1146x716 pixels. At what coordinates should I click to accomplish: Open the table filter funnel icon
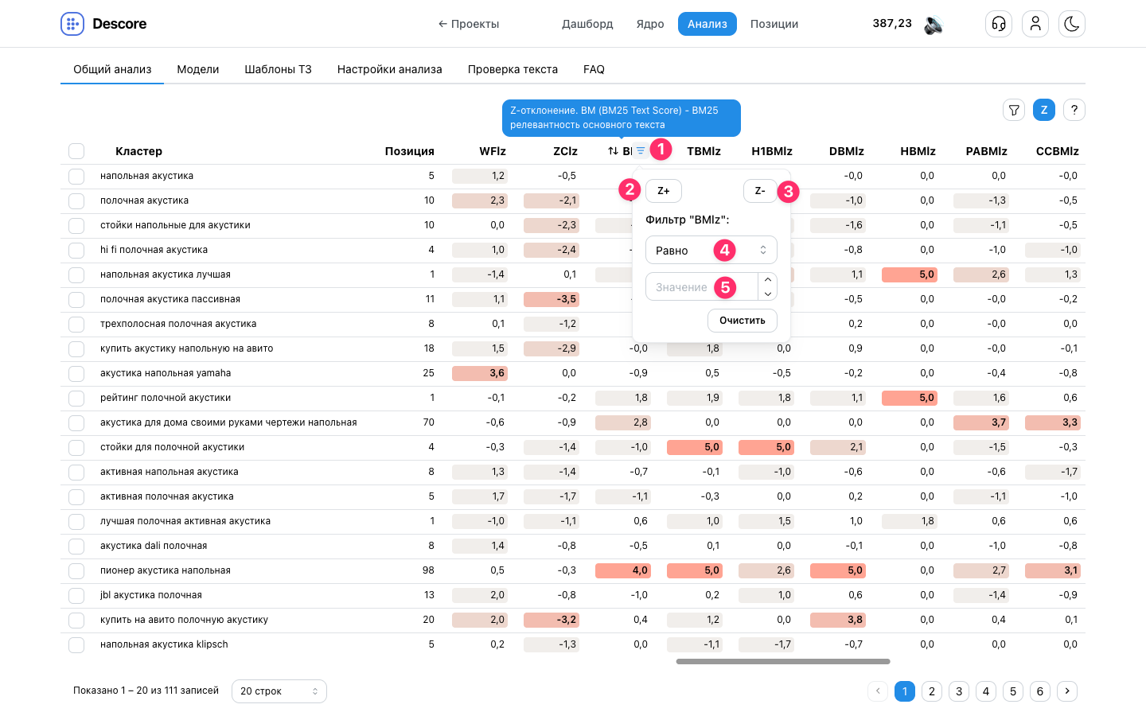(1014, 110)
